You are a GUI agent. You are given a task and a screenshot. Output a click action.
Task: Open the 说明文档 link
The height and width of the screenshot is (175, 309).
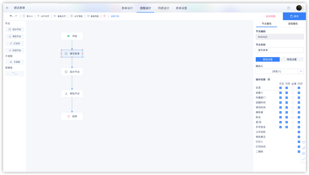115,16
